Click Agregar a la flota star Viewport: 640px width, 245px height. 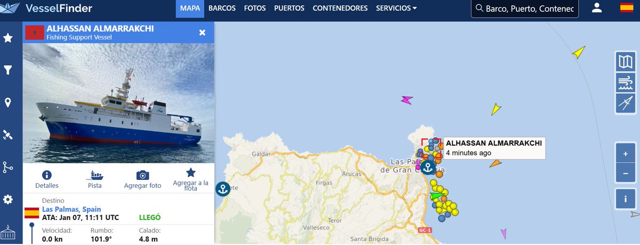point(190,179)
